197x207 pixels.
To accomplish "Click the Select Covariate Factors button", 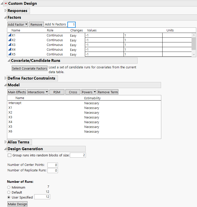I will [29, 68].
